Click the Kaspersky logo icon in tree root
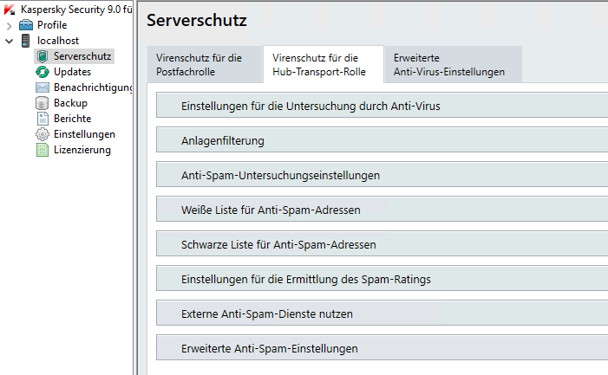The height and width of the screenshot is (375, 608). 10,10
